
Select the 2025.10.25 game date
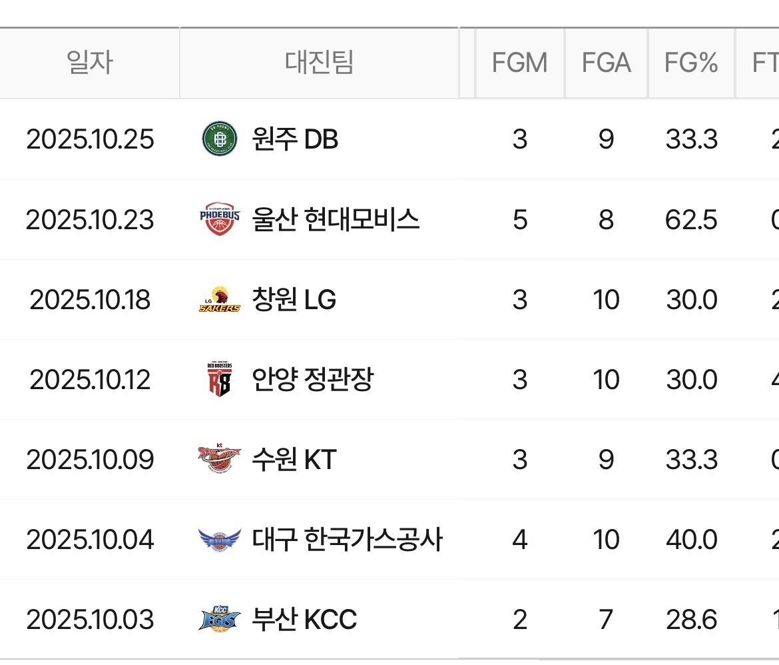pos(90,139)
